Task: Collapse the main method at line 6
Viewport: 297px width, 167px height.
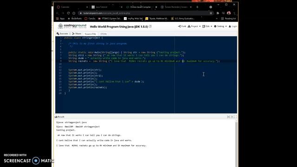Action: [63, 52]
